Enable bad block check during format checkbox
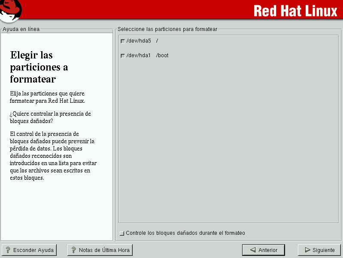Viewport: 343px width, 258px height. point(122,233)
